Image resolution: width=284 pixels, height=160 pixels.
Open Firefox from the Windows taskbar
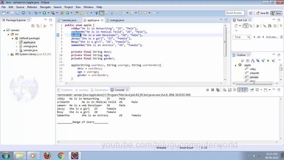tap(47, 156)
